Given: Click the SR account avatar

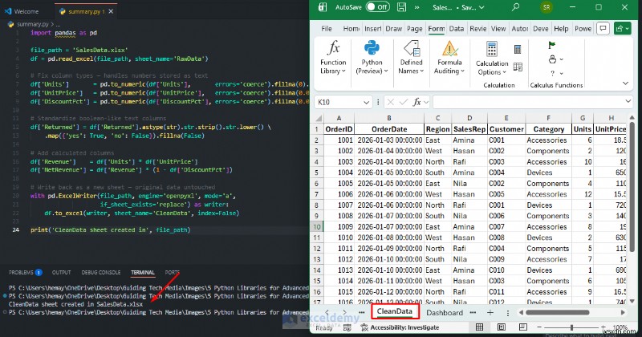Looking at the screenshot, I should [x=547, y=7].
